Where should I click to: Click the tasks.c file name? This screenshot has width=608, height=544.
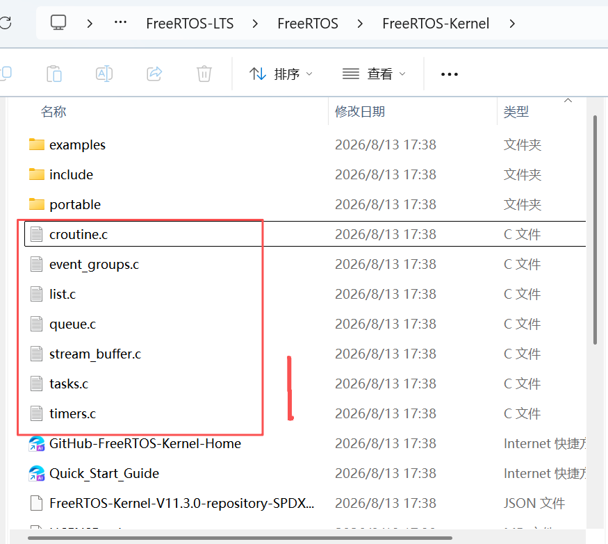coord(69,384)
